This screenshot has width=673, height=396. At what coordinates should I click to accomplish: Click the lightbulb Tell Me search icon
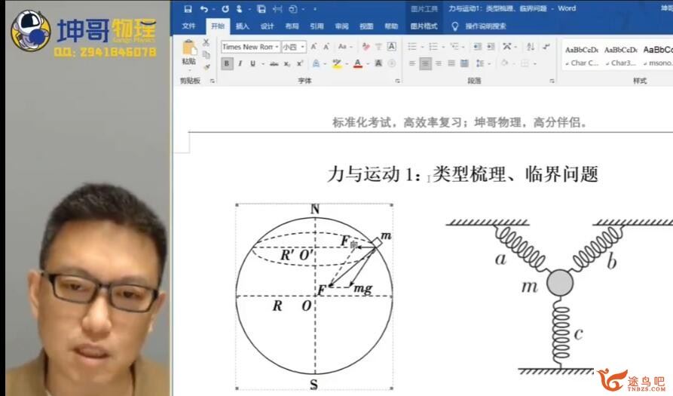click(x=455, y=26)
